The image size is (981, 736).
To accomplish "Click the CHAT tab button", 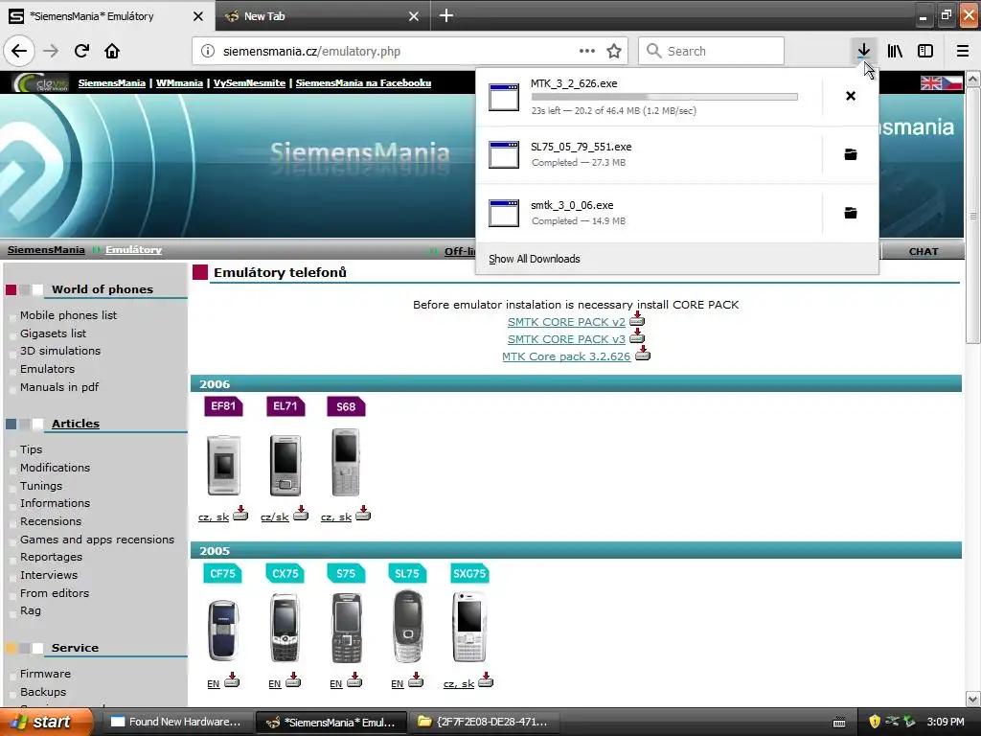I will click(923, 251).
